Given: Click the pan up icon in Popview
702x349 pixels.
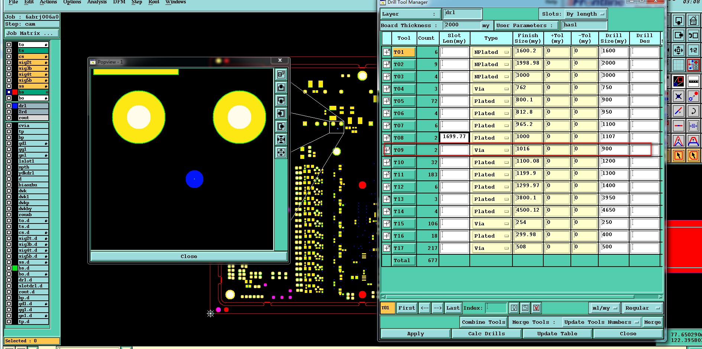Looking at the screenshot, I should point(281,88).
